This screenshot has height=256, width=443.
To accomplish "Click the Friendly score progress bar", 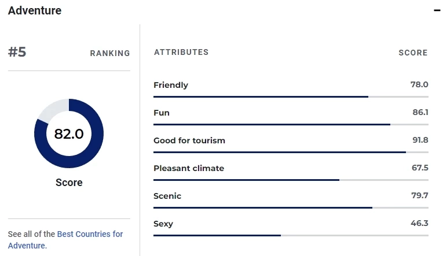I will [x=291, y=97].
